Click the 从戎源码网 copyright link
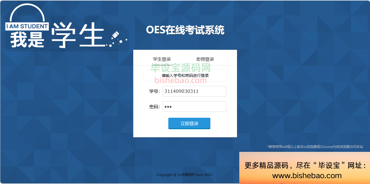Screen dimensions: 370x184 [x=186, y=175]
